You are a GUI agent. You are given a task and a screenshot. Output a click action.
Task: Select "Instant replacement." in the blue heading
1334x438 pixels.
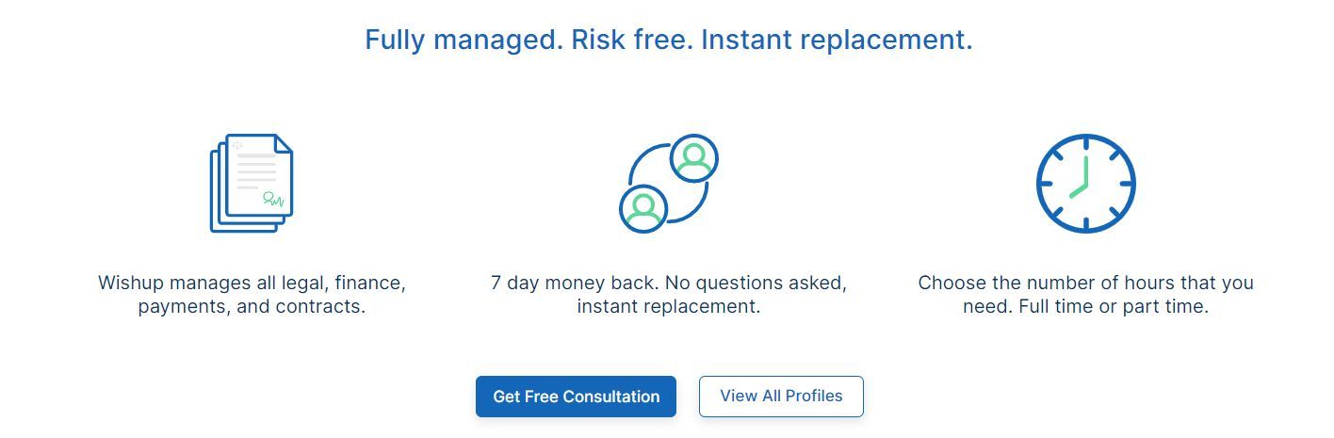837,41
